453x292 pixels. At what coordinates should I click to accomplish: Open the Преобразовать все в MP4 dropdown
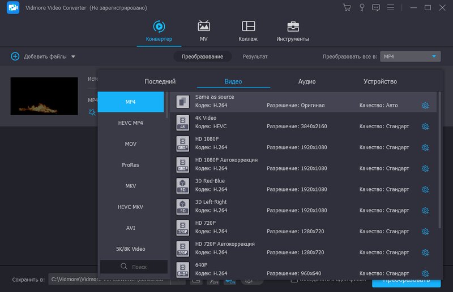coord(410,56)
